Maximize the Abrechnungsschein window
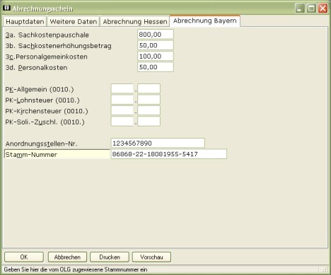331x275 pixels. [x=311, y=8]
